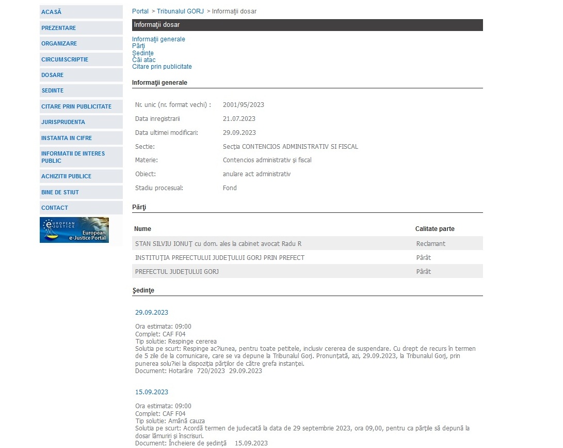Click the Portal breadcrumb link
563x448 pixels.
tap(140, 11)
